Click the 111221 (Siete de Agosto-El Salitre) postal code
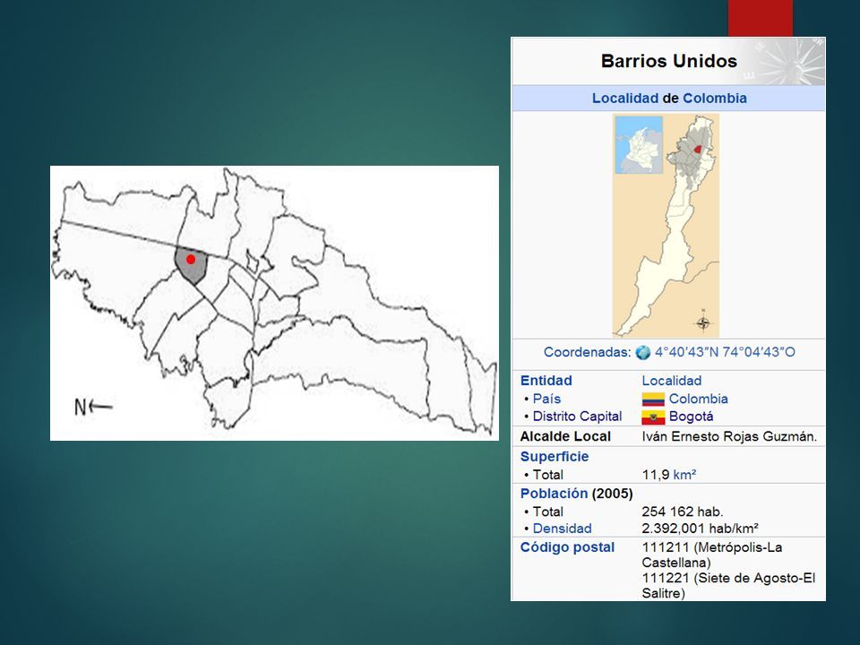This screenshot has width=860, height=645. 729,586
